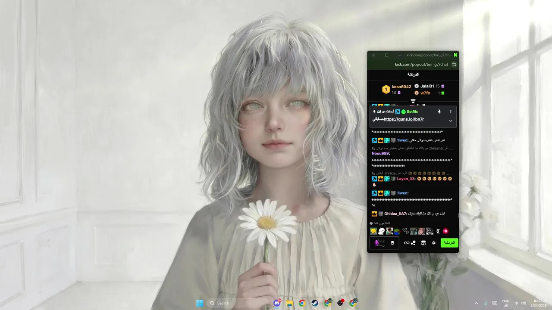Screen dimensions: 552x310
Task: Select the small dancing figure emote
Action: pos(438,231)
